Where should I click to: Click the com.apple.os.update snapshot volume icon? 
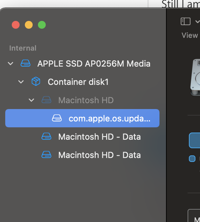pyautogui.click(x=57, y=118)
